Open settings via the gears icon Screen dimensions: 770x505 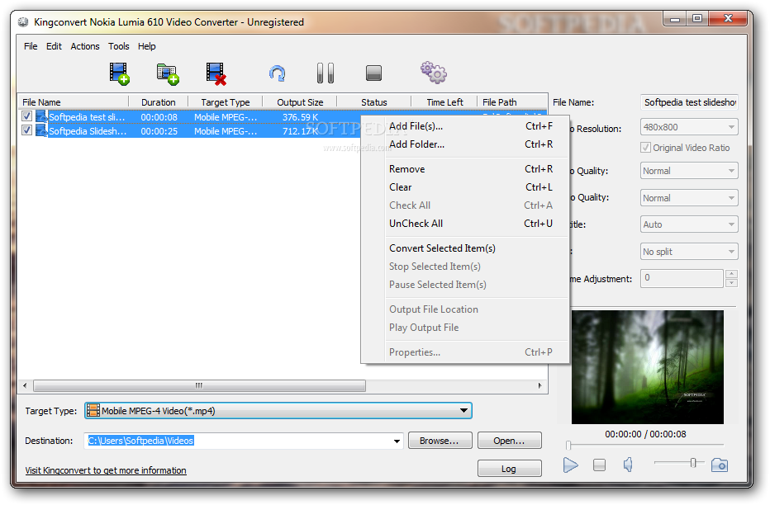[433, 73]
